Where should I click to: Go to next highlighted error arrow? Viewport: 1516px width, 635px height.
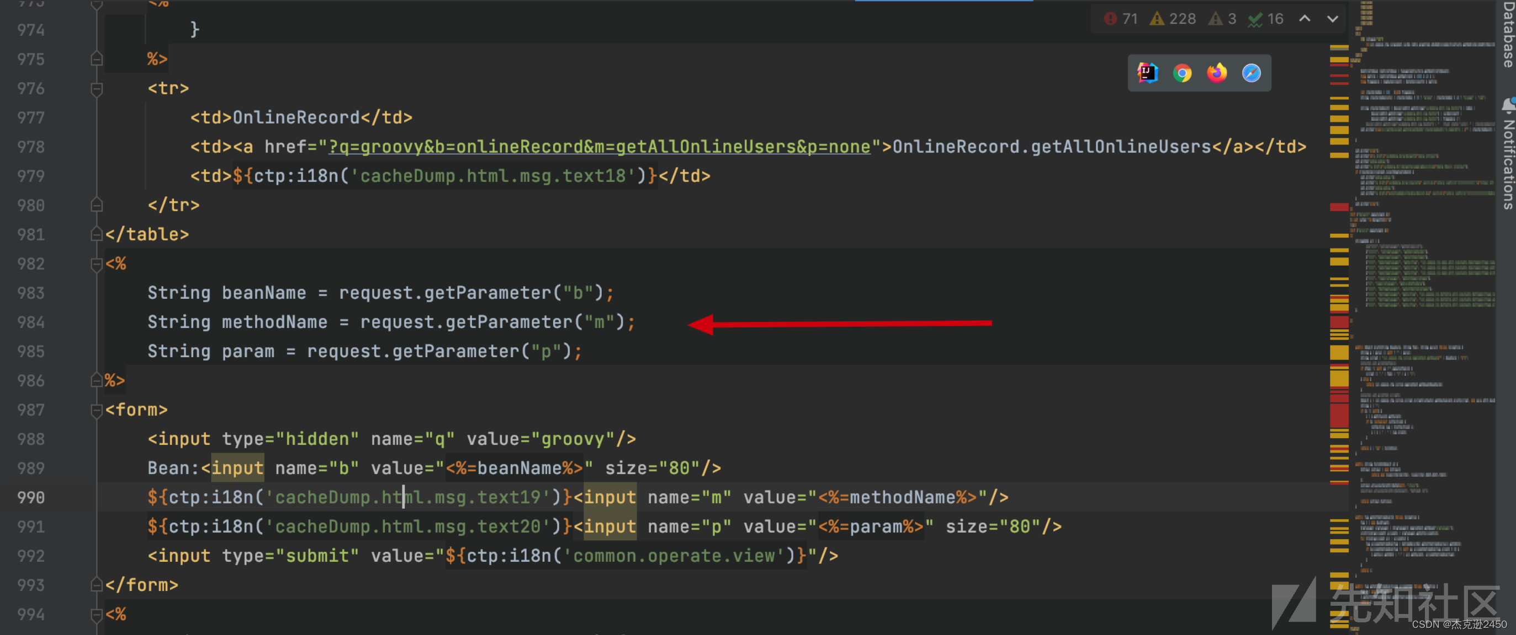click(x=1333, y=19)
